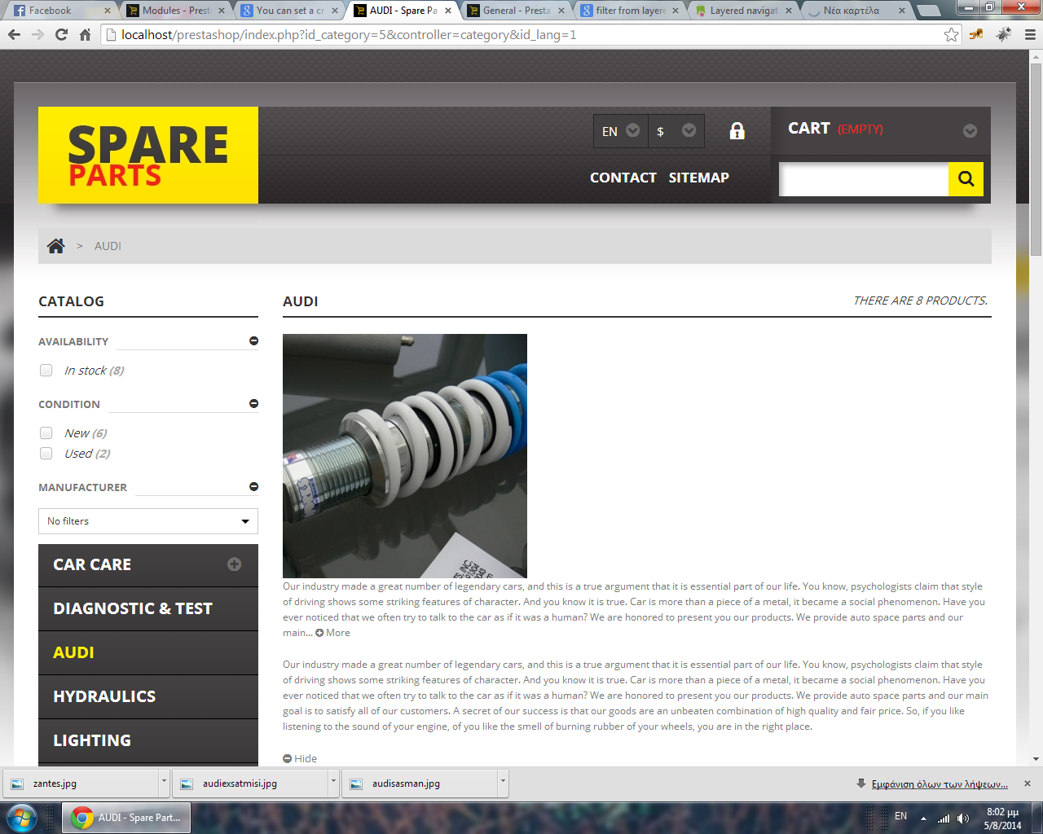Image resolution: width=1043 pixels, height=834 pixels.
Task: Close the downloads bar
Action: [1028, 784]
